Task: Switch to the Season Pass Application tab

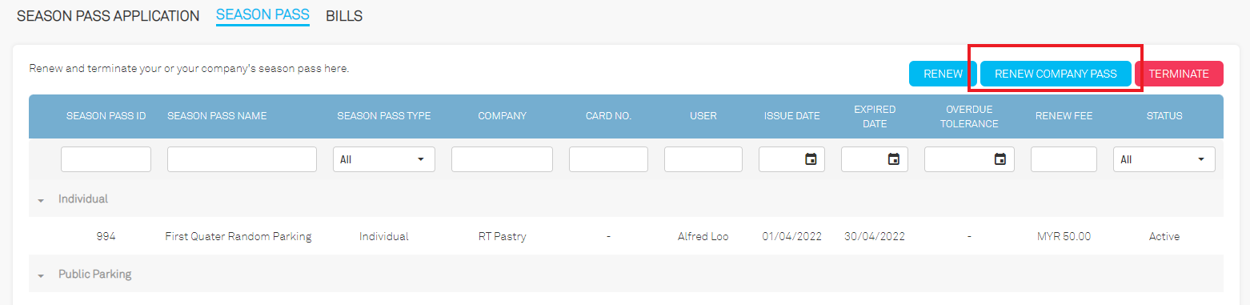Action: click(108, 16)
